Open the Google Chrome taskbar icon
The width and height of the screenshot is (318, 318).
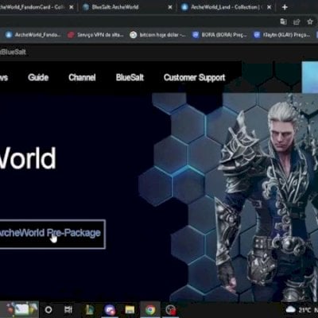(x=150, y=309)
